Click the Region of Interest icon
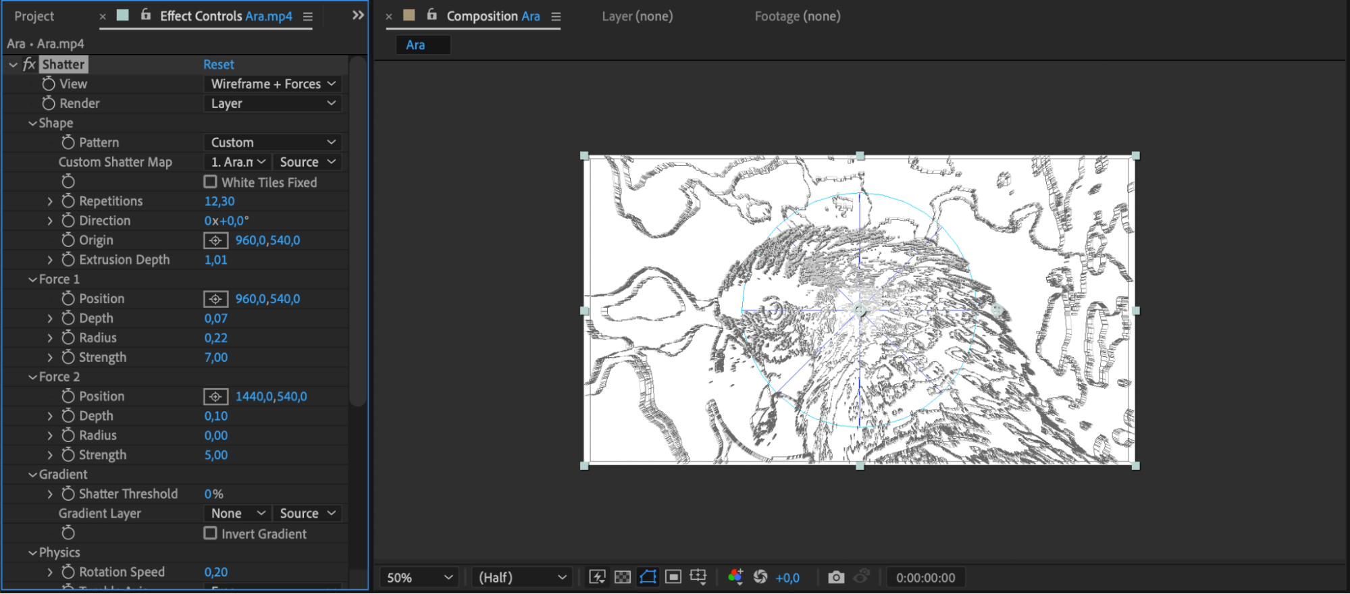This screenshot has height=594, width=1350. pyautogui.click(x=673, y=577)
